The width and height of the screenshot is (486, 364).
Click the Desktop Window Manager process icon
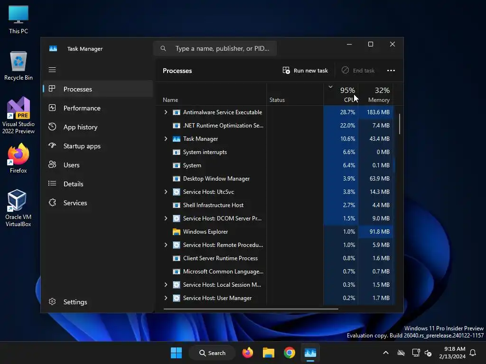coord(177,179)
